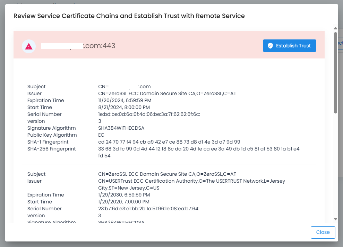The image size is (343, 247).
Task: Click the vertical scrollbar thumb
Action: click(x=335, y=73)
